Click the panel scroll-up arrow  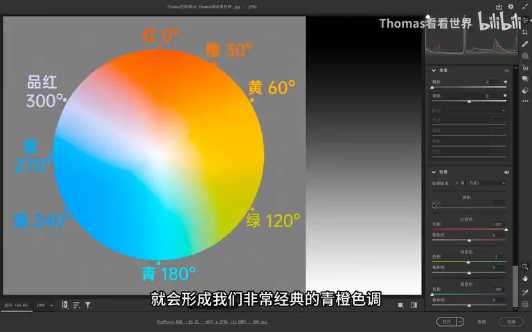pos(515,68)
